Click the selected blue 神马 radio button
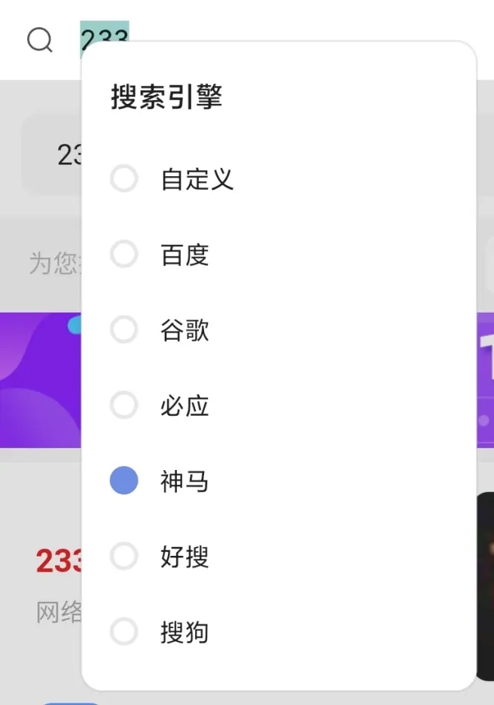494x705 pixels. (124, 481)
